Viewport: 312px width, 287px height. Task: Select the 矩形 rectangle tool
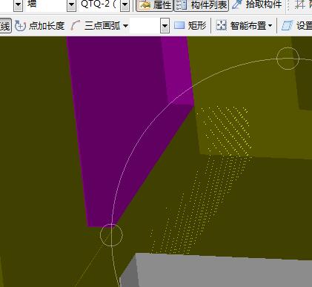point(190,25)
